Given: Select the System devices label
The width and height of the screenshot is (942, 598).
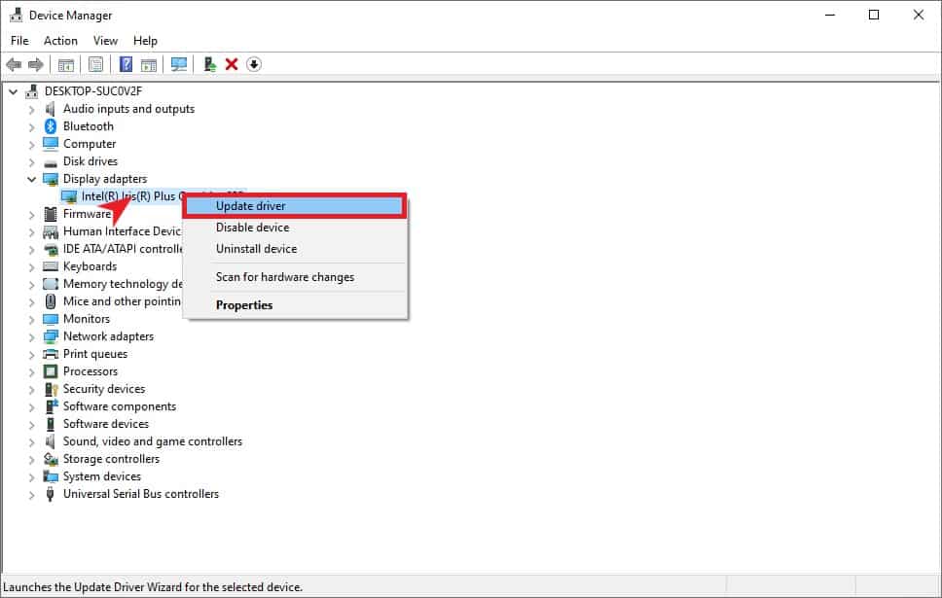Looking at the screenshot, I should (101, 476).
